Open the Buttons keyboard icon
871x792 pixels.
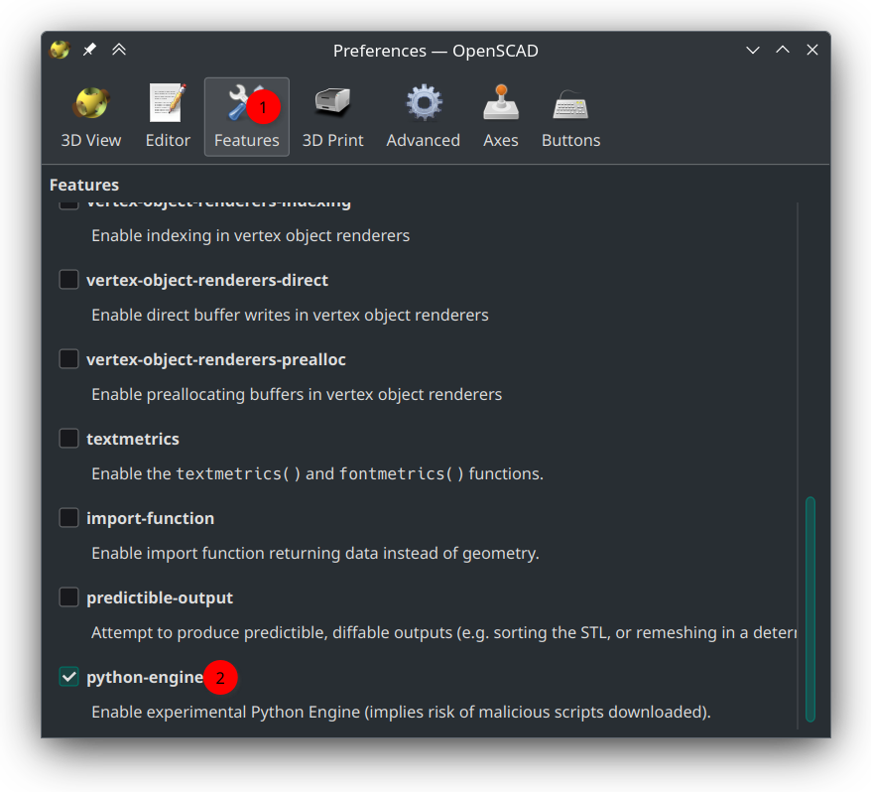[x=570, y=104]
